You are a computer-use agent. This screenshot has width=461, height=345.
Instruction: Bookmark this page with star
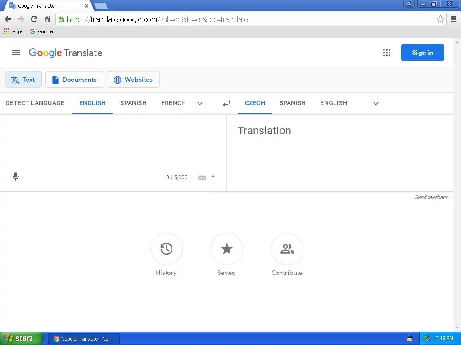[x=440, y=19]
